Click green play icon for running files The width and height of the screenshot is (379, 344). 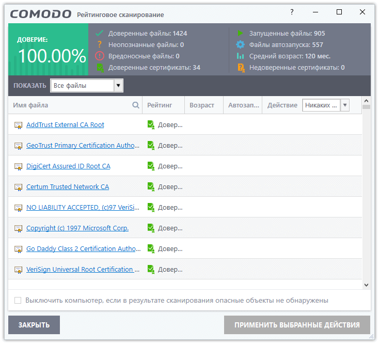click(240, 33)
